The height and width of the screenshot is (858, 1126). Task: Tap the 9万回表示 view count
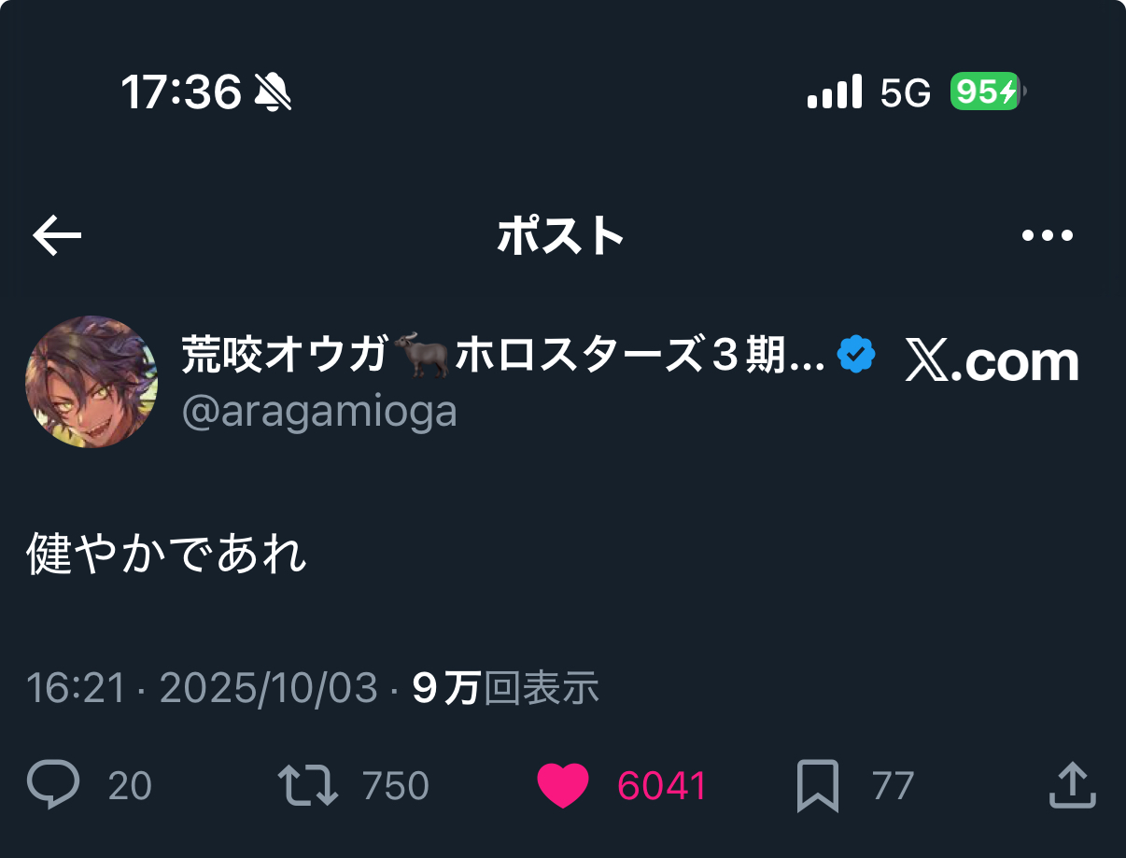point(505,689)
